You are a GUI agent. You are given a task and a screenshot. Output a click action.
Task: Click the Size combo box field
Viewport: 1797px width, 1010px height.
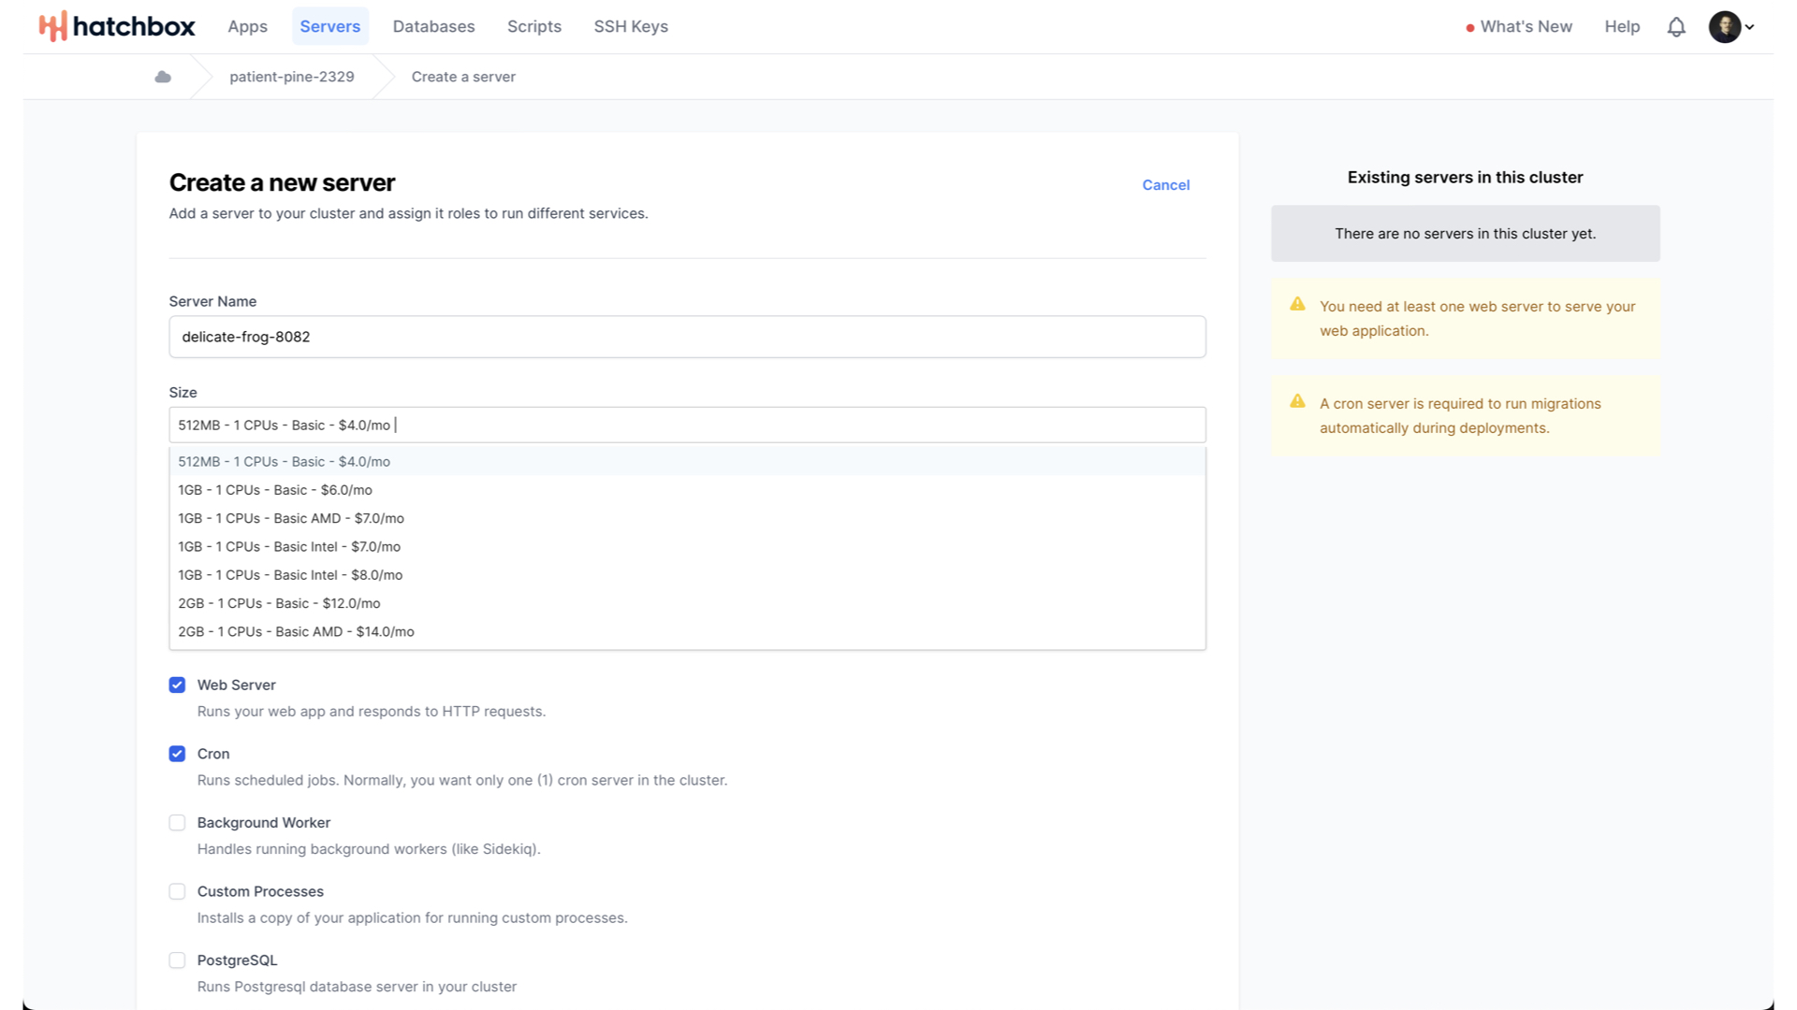(x=687, y=425)
